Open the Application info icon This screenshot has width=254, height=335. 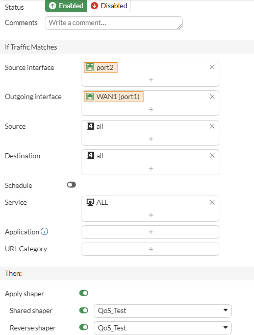point(44,231)
